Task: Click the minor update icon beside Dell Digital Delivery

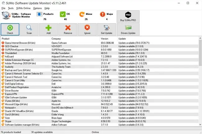Action: click(x=3, y=84)
